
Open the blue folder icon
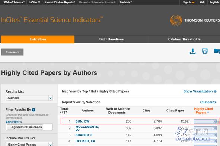(x=217, y=51)
